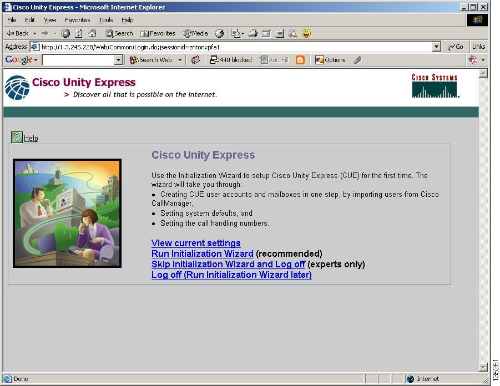Open the Help link on the page
This screenshot has height=386, width=500.
(x=31, y=138)
